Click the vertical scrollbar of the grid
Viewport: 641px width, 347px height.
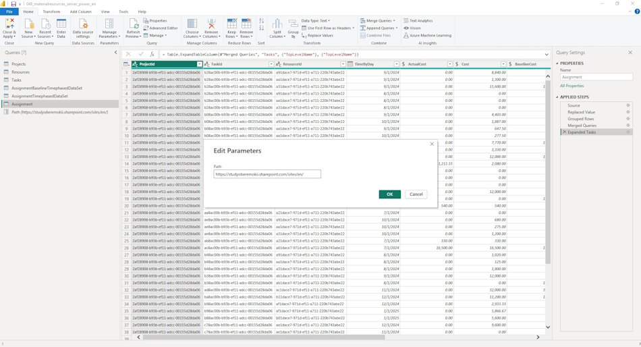pos(548,172)
